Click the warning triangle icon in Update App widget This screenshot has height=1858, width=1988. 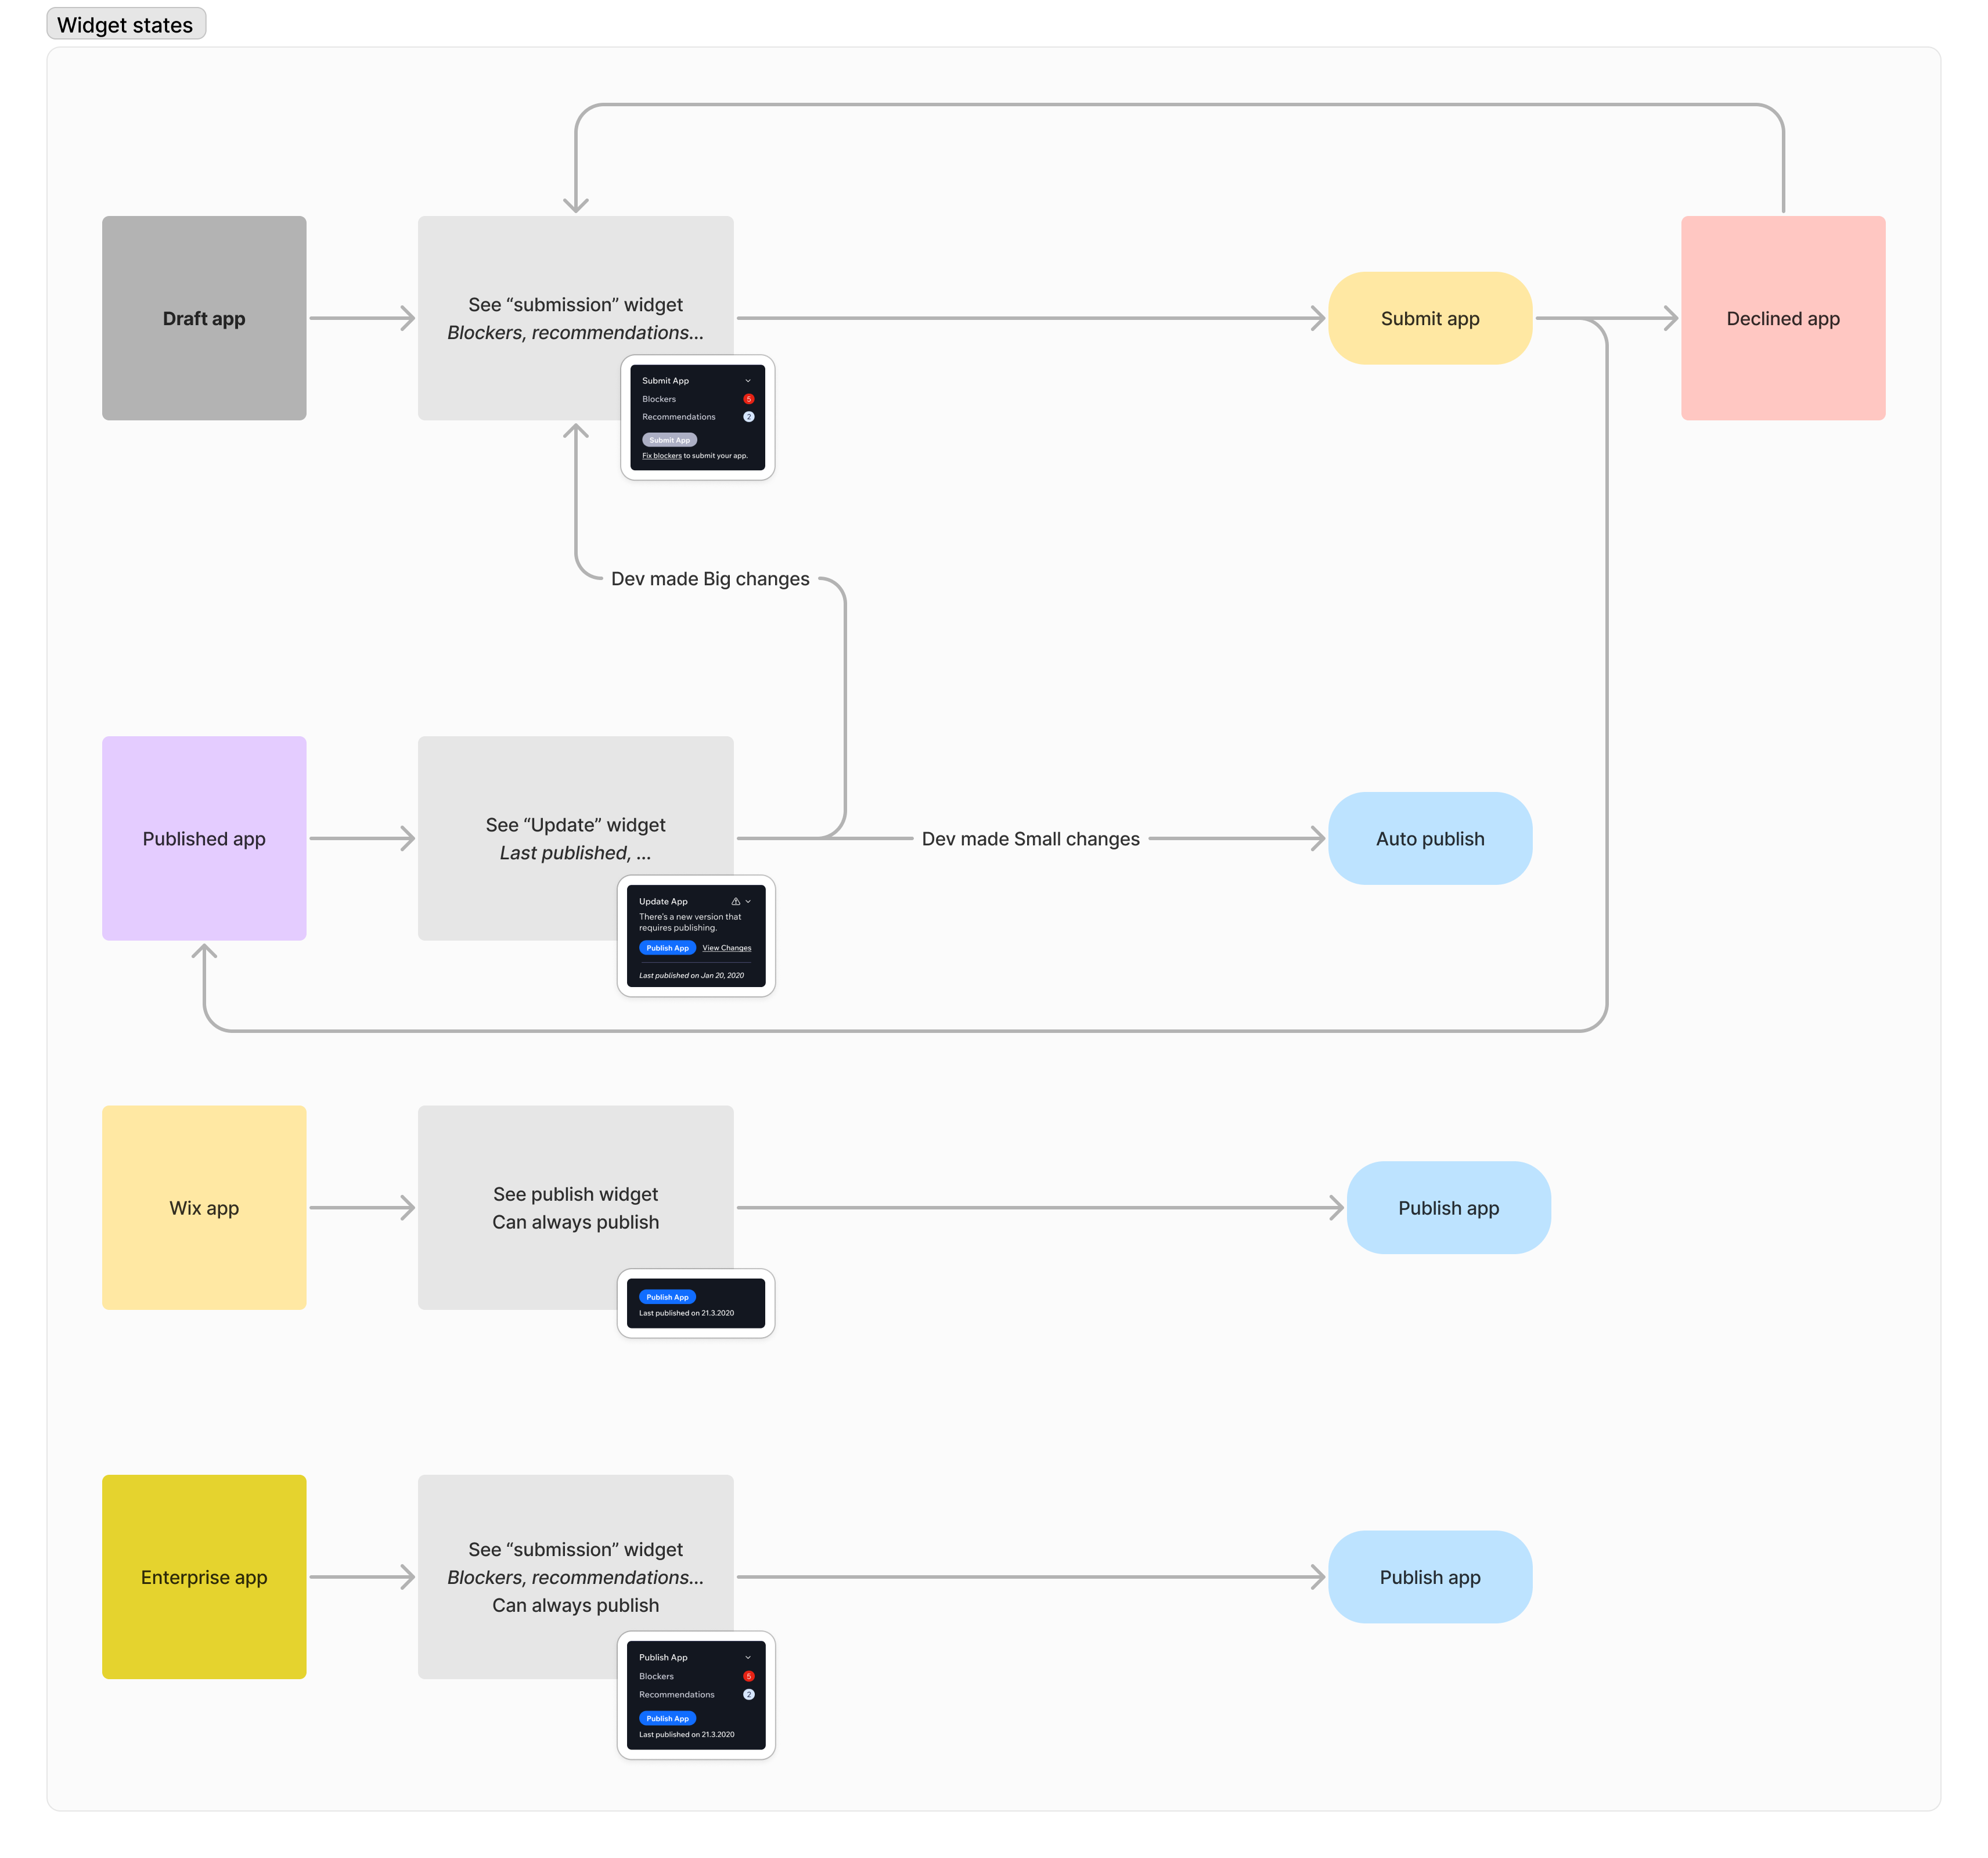tap(736, 901)
